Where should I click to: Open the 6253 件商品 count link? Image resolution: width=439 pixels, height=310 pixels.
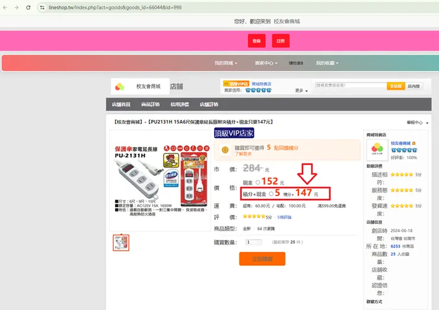point(402,246)
